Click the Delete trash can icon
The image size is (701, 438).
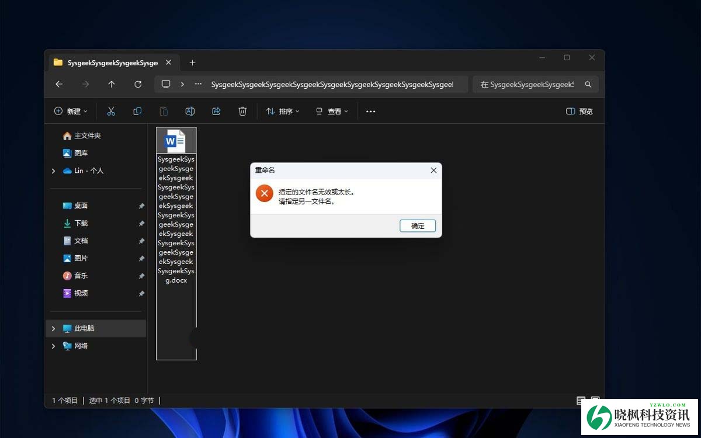tap(242, 111)
